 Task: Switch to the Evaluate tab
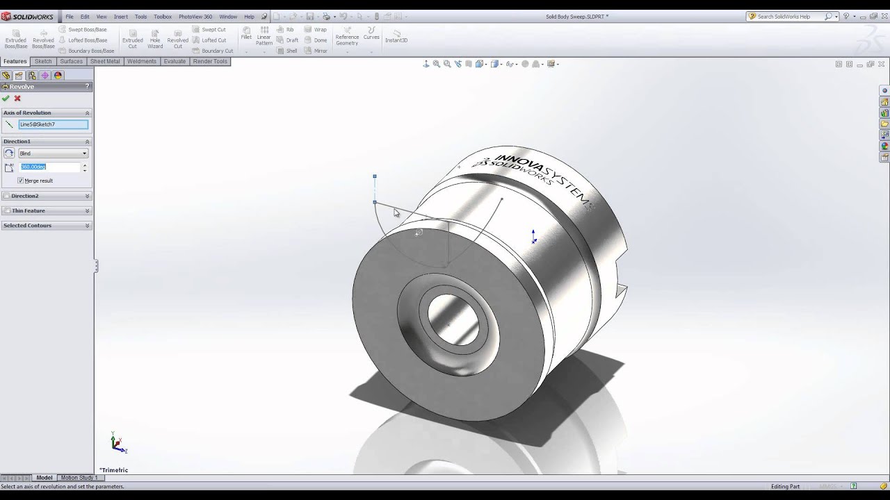tap(175, 61)
